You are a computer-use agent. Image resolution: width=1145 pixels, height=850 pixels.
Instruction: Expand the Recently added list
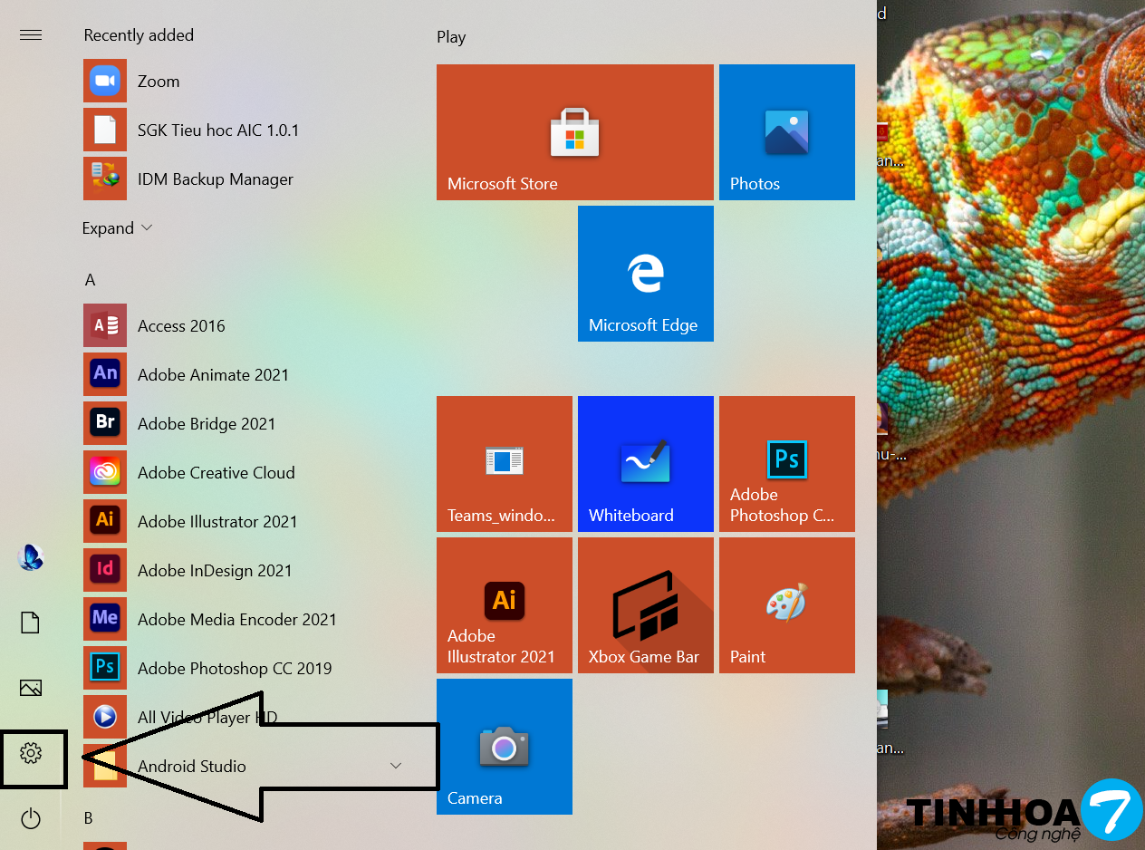pos(117,228)
